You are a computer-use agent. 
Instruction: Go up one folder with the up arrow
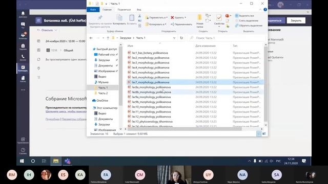[108, 38]
